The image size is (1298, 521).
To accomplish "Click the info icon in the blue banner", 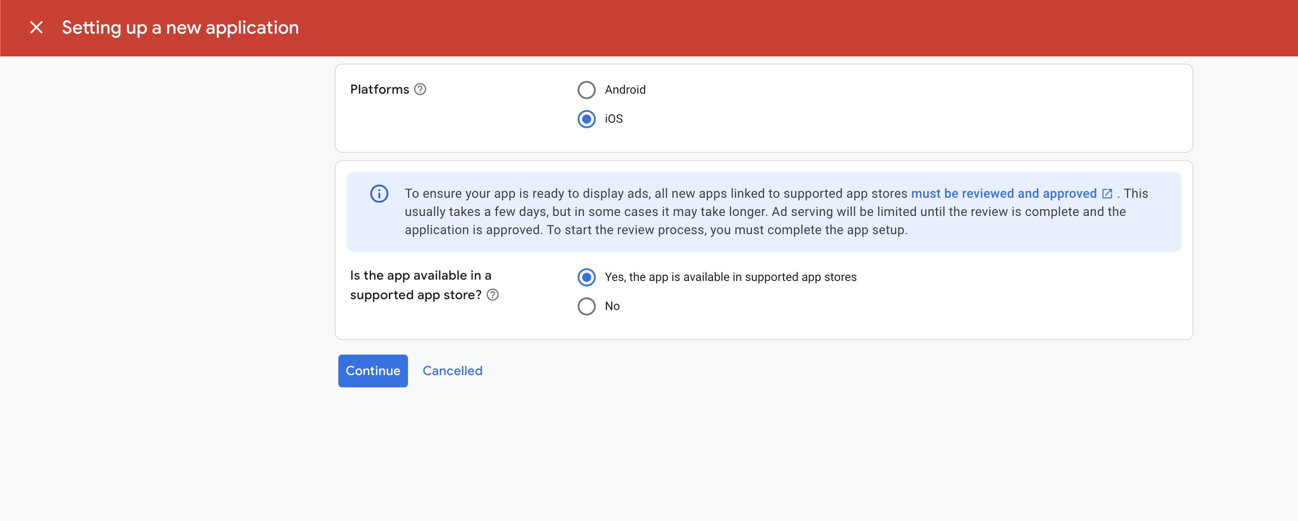I will tap(379, 194).
